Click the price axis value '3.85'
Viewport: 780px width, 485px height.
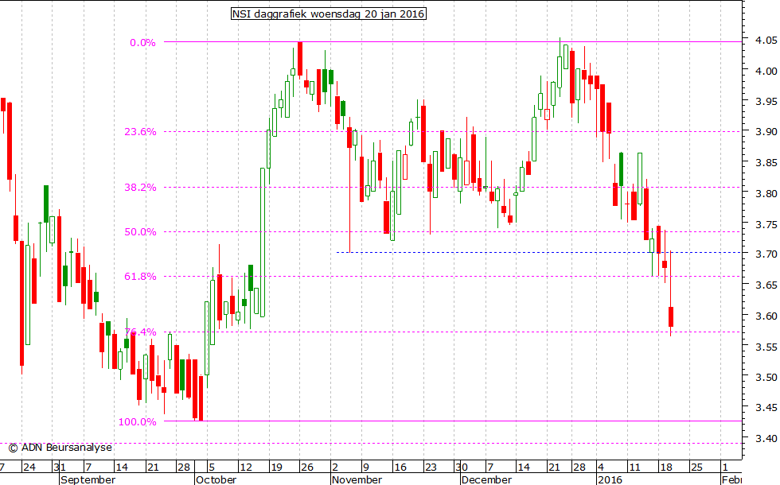click(766, 162)
